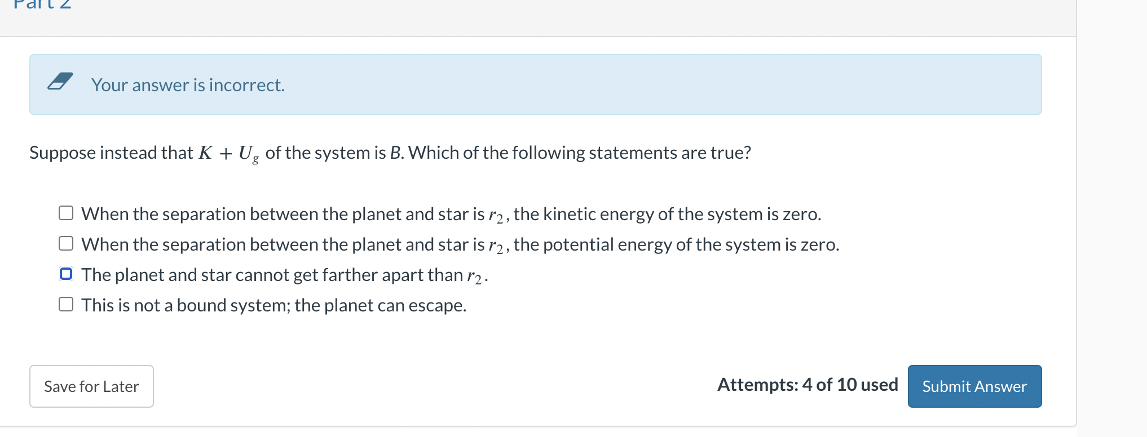Click the question text about K plus Ug
1147x437 pixels.
coord(389,152)
